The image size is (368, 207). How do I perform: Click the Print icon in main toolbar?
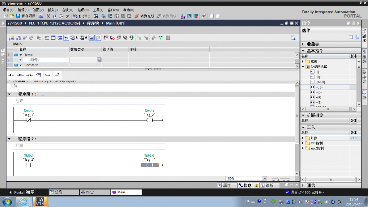41,16
